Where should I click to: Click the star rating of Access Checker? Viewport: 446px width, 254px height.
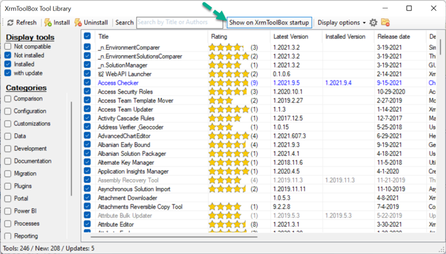(229, 83)
